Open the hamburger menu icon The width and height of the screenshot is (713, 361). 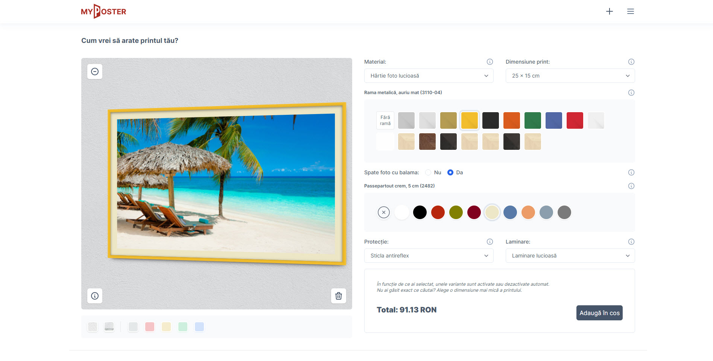(631, 11)
